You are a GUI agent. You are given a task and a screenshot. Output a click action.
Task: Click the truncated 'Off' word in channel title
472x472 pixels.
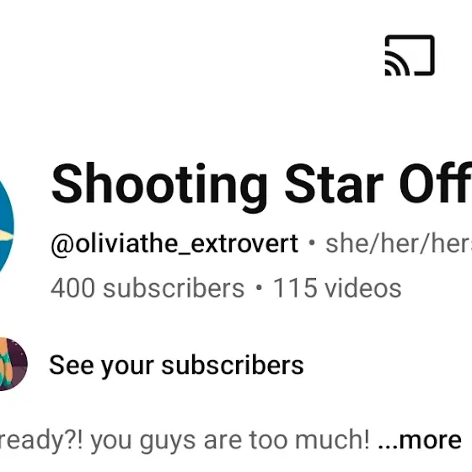point(436,184)
